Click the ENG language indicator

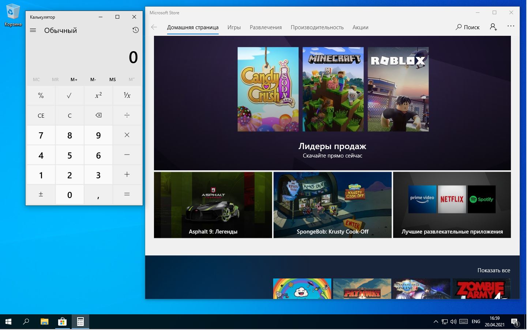click(x=476, y=322)
